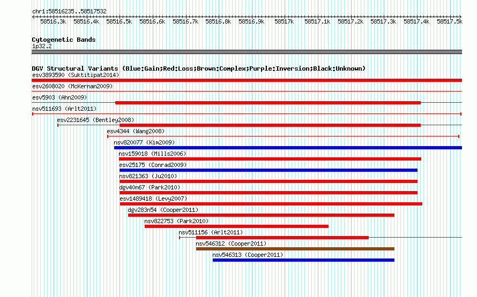The width and height of the screenshot is (477, 297).
Task: Open nsv822753 (Park2010) variant label
Action: click(x=176, y=221)
